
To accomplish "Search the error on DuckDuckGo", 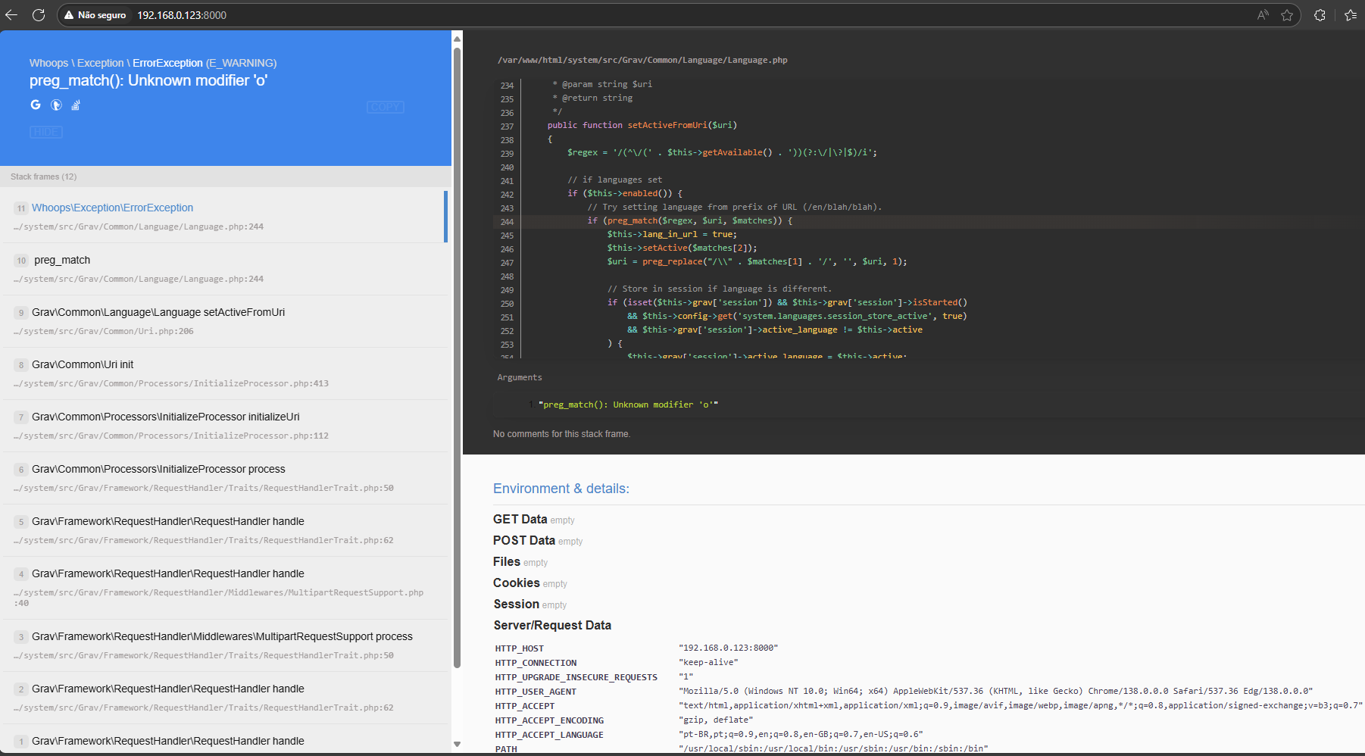I will (56, 105).
